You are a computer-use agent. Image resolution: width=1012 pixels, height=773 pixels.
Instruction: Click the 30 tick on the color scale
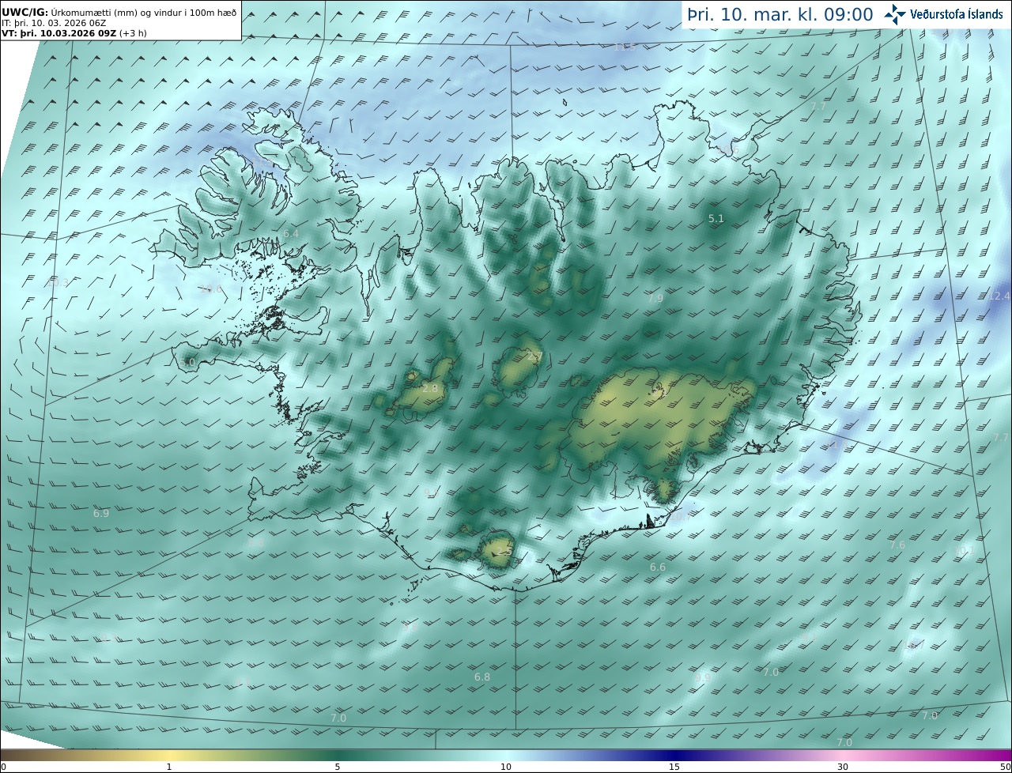(843, 767)
